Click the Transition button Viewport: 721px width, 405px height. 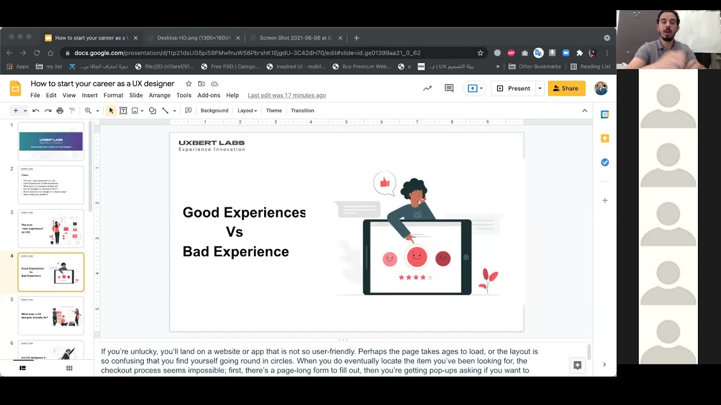[302, 111]
